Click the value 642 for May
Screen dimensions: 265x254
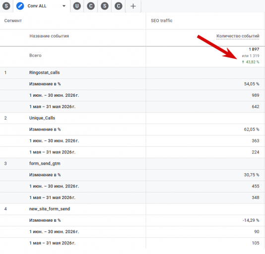pyautogui.click(x=256, y=107)
